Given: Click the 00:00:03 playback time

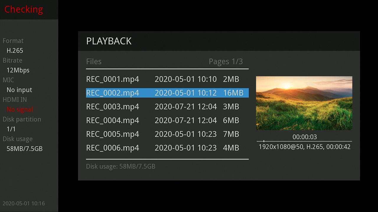Looking at the screenshot, I should coord(304,137).
